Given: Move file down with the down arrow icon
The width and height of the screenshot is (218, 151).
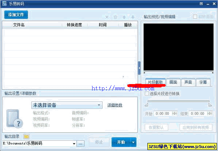Looking at the screenshot, I should pyautogui.click(x=133, y=17).
